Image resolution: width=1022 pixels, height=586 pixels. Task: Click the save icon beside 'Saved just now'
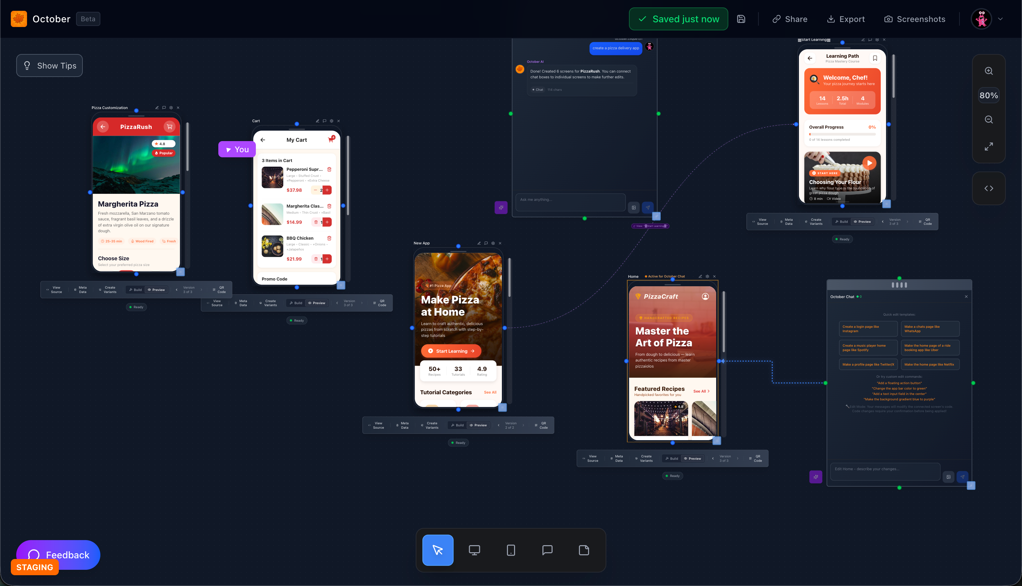[x=741, y=19]
